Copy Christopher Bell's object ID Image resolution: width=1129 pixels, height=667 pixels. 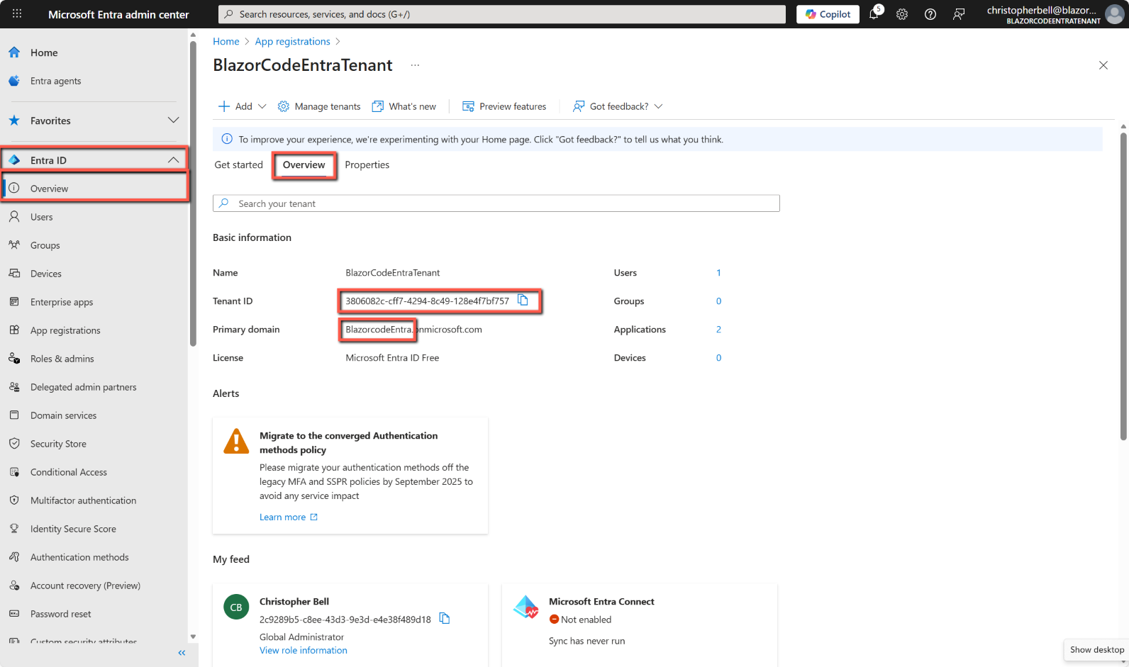tap(445, 619)
